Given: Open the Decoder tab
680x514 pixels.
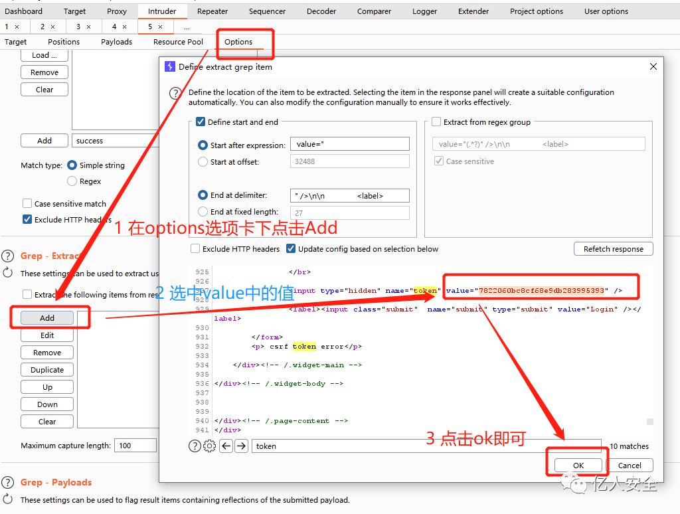Looking at the screenshot, I should coord(321,11).
